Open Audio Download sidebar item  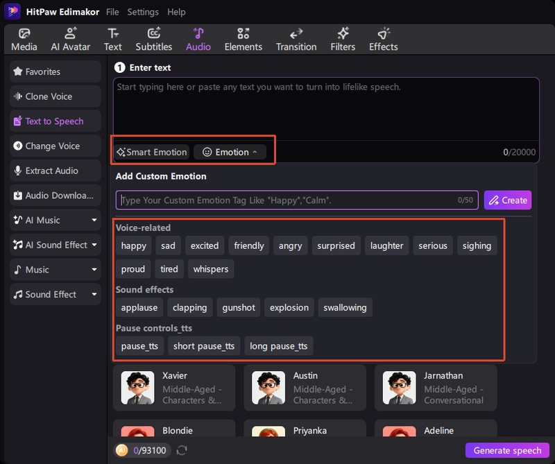coord(55,196)
